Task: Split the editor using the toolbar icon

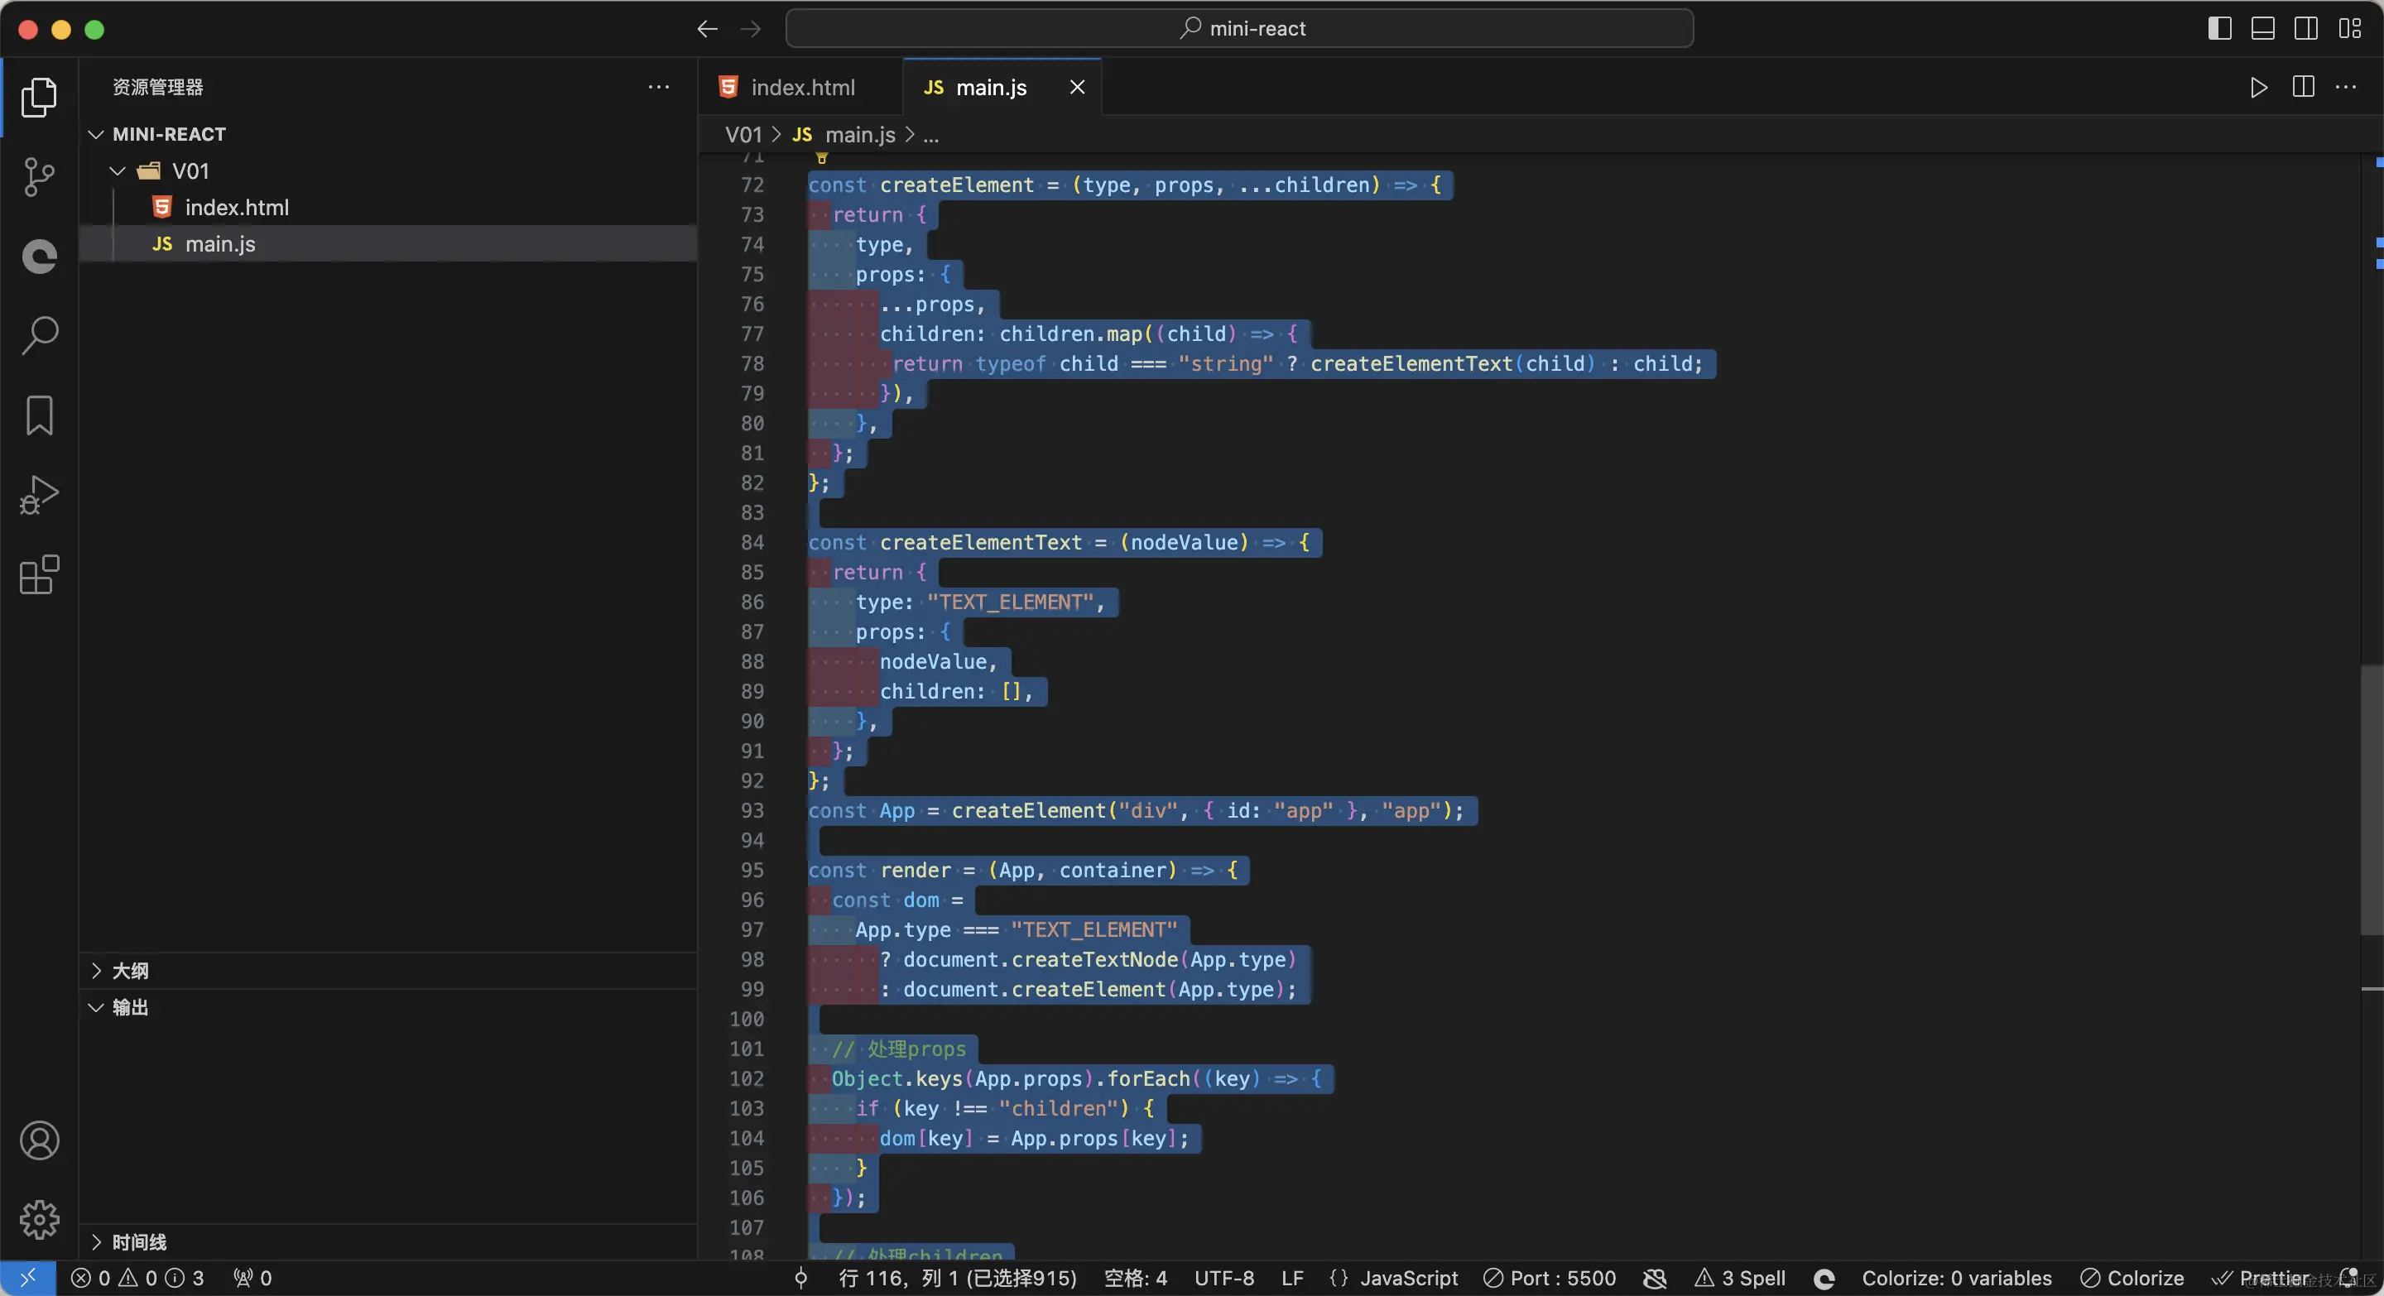Action: tap(2303, 87)
